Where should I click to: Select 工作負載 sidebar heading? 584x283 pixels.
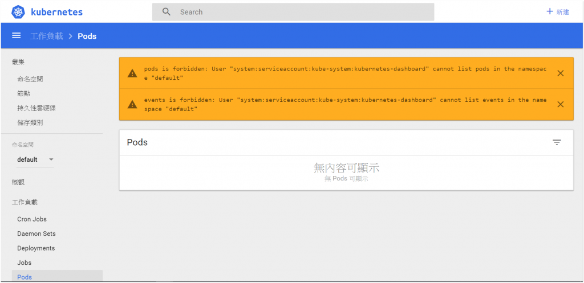click(x=25, y=202)
